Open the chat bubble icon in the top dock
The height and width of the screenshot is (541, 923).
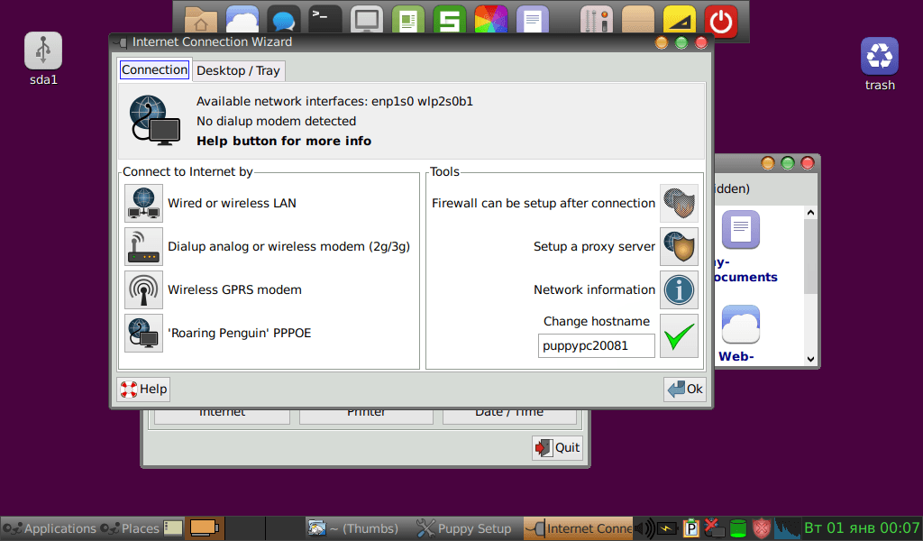(x=284, y=22)
